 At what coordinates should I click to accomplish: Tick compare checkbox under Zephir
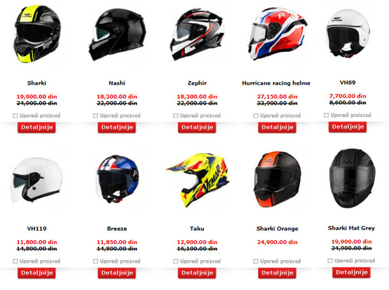[x=175, y=116]
